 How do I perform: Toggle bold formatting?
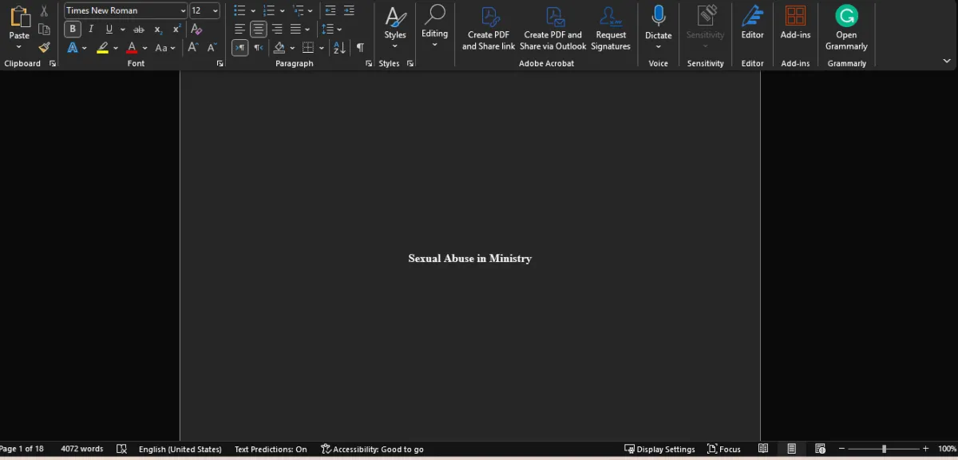[73, 30]
